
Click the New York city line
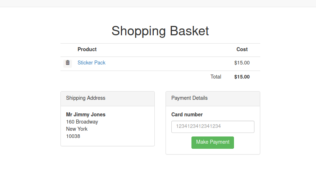click(x=77, y=129)
